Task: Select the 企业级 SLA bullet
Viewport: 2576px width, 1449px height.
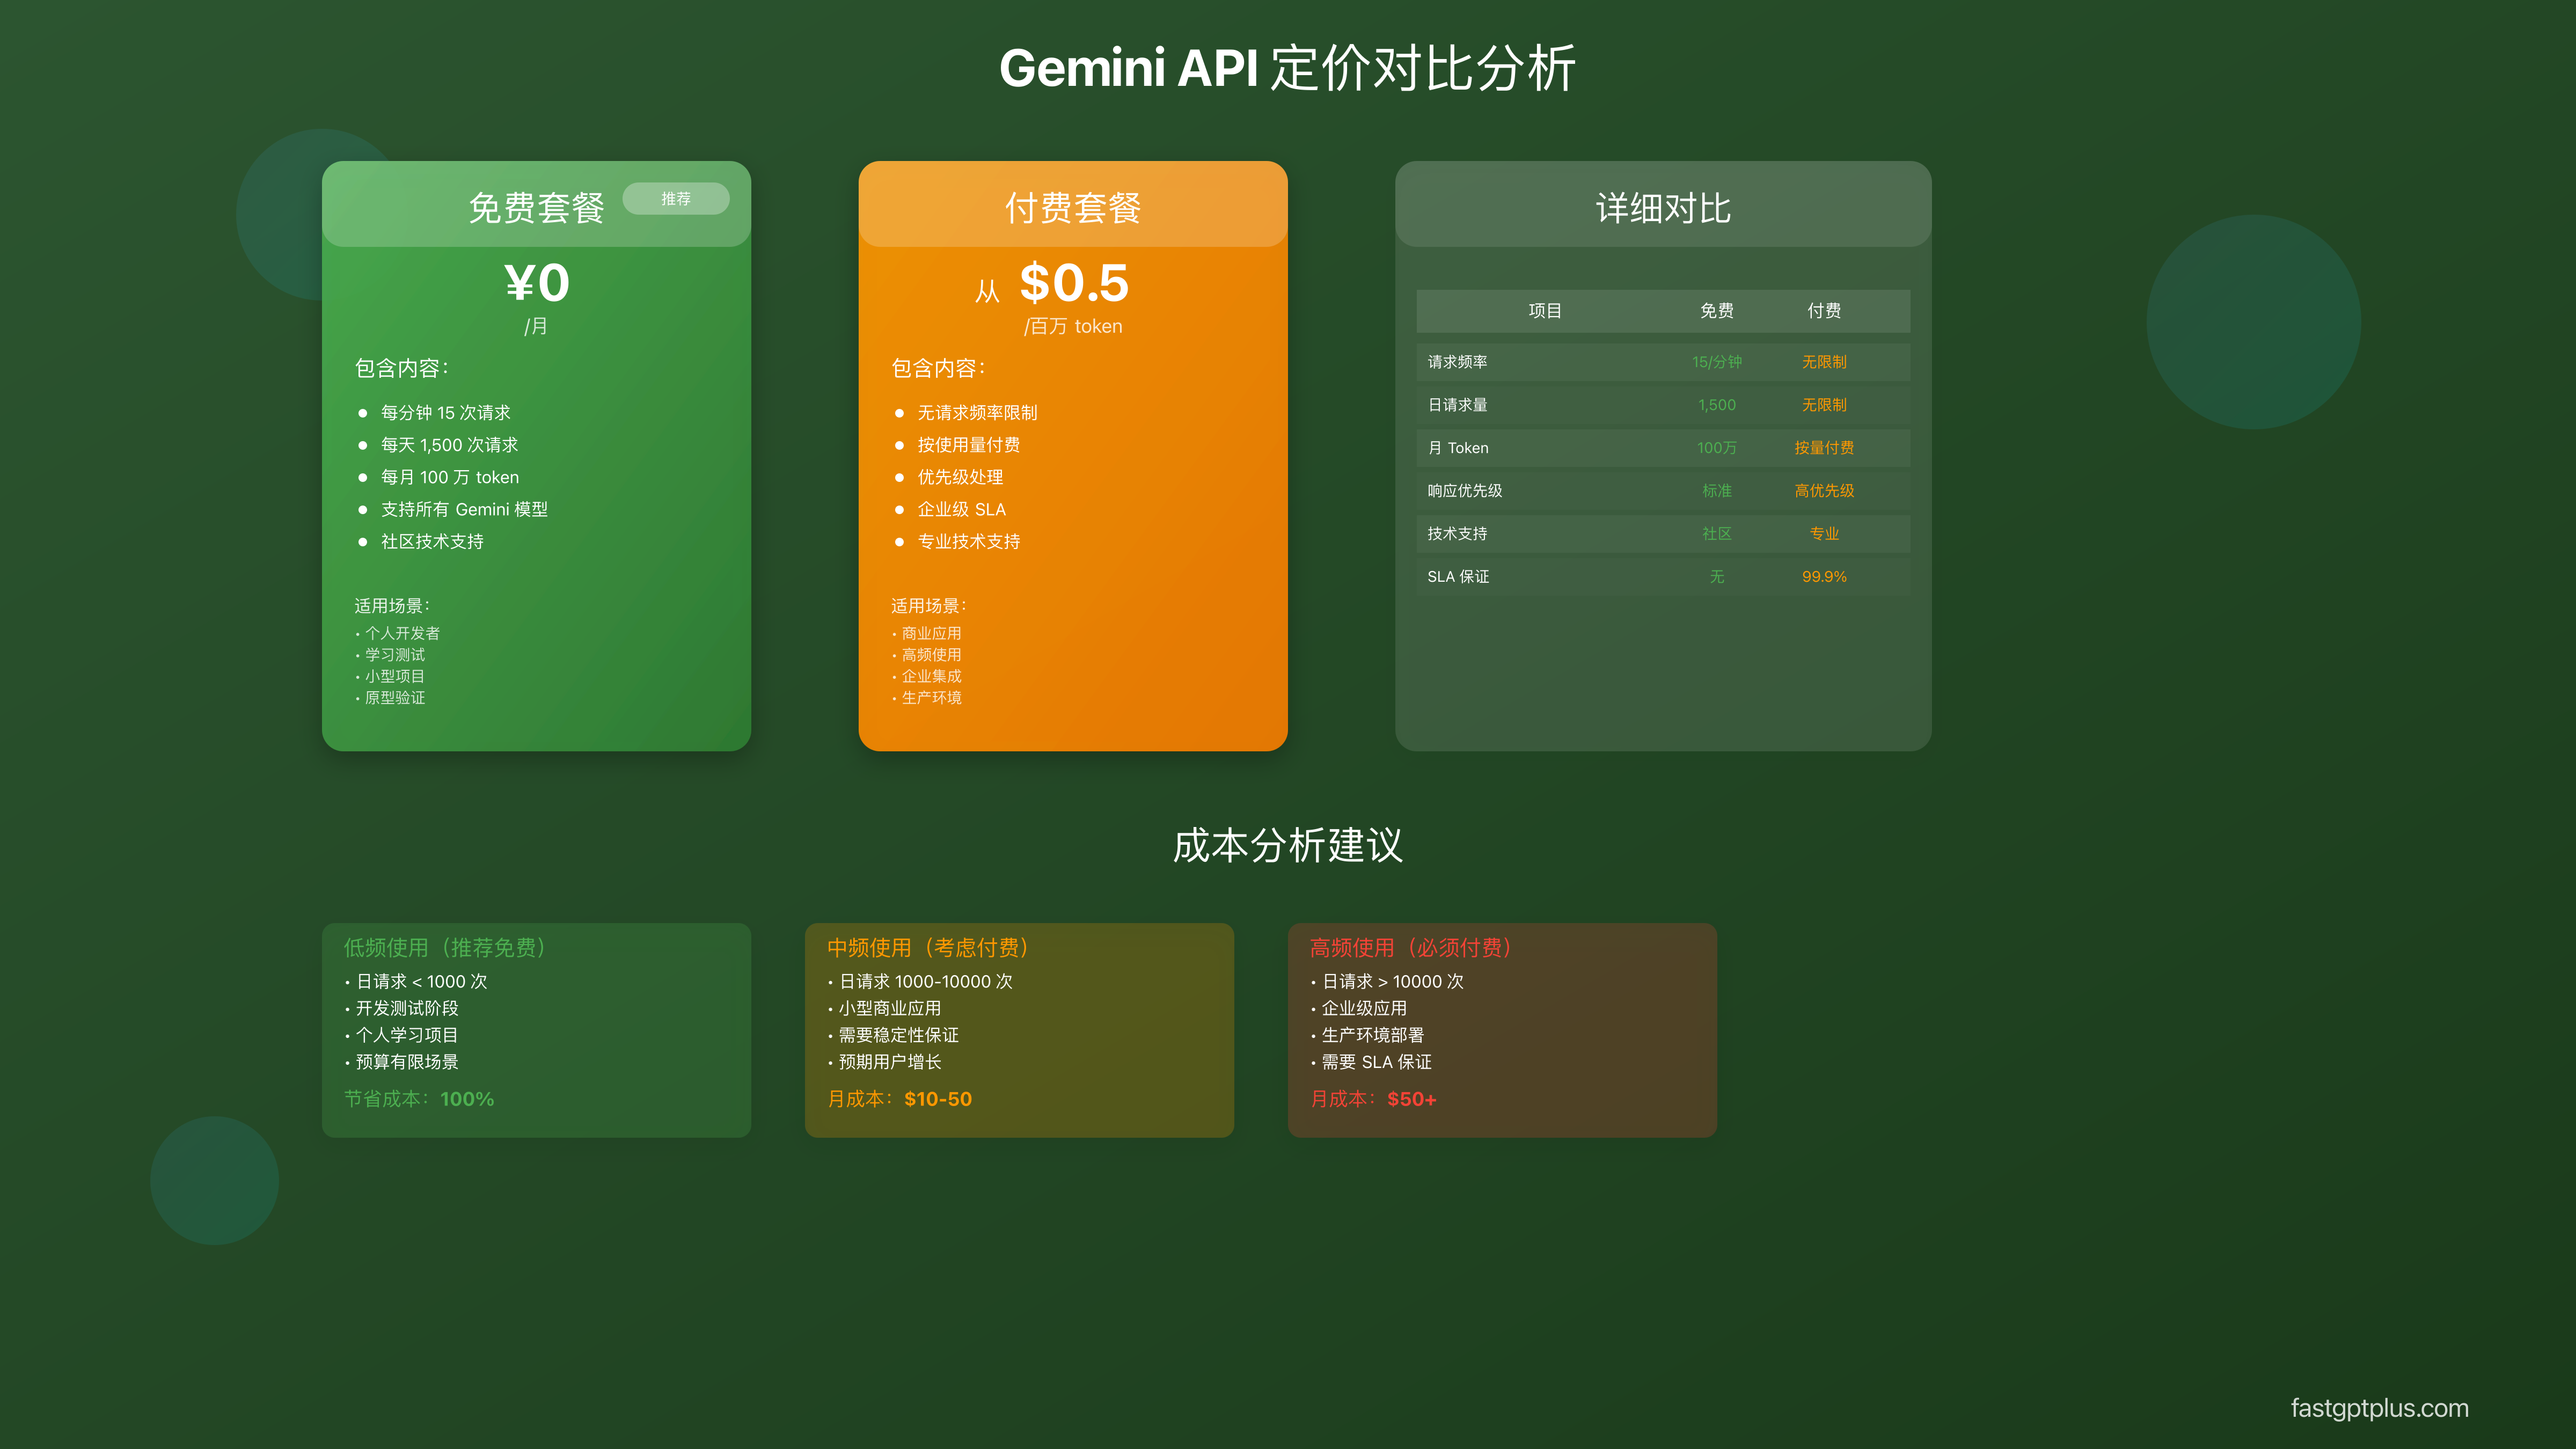Action: [962, 509]
